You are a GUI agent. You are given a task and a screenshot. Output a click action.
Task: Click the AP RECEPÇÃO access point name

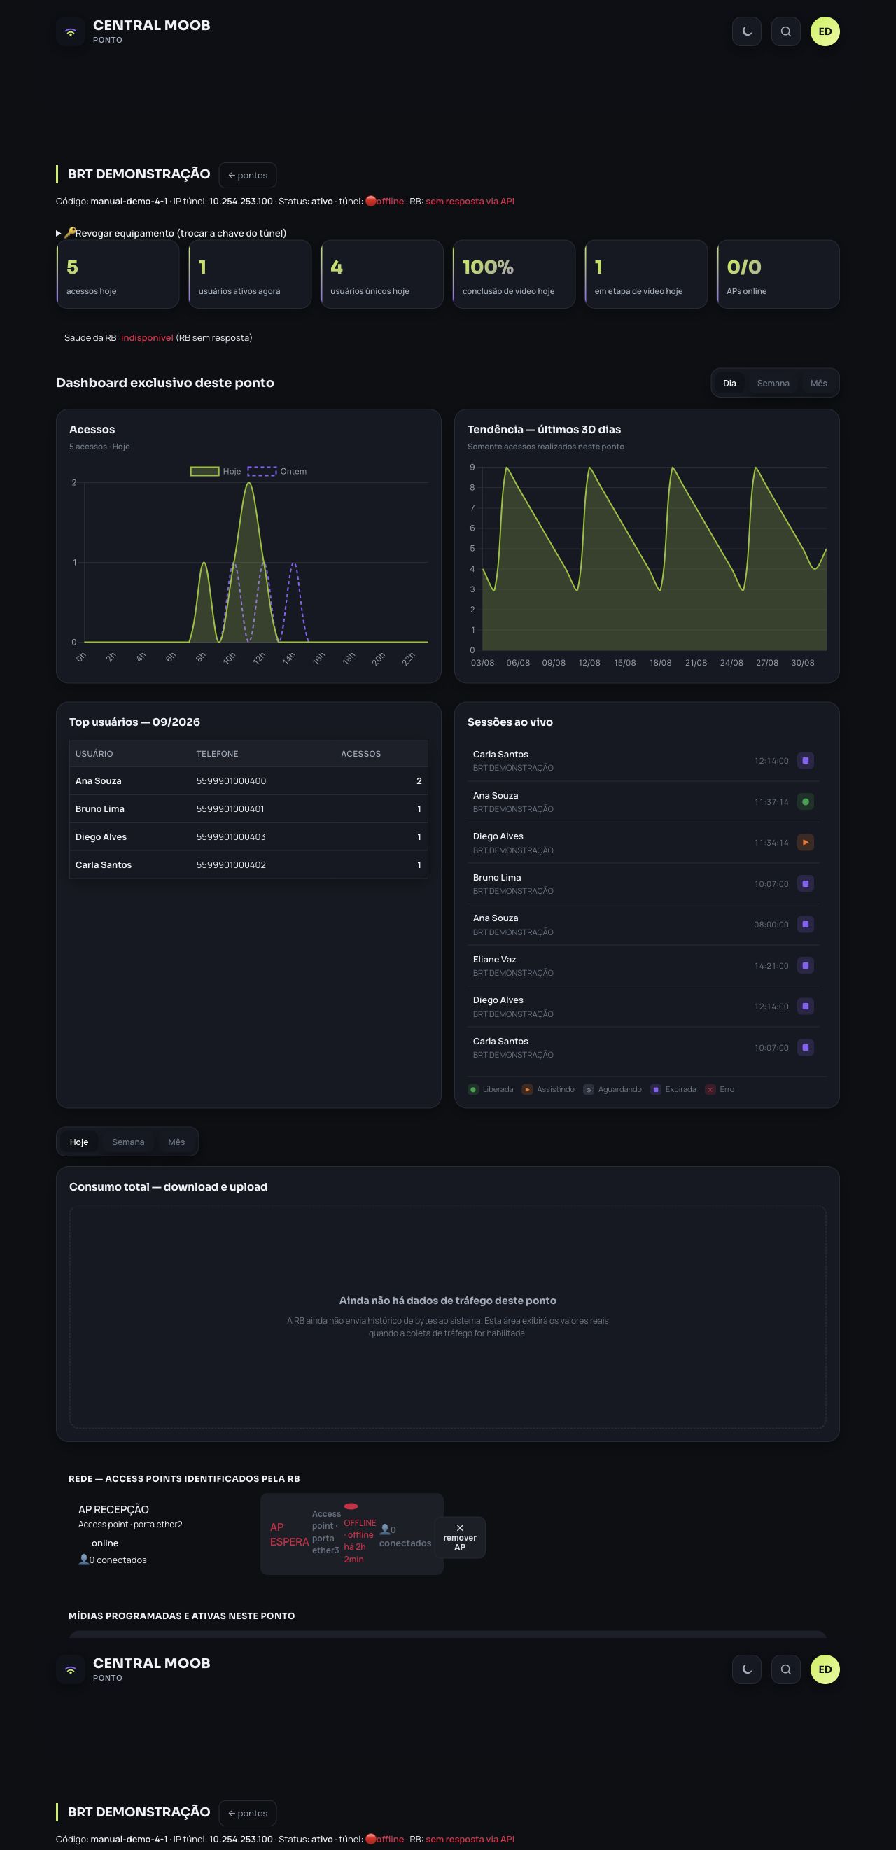pyautogui.click(x=113, y=1509)
